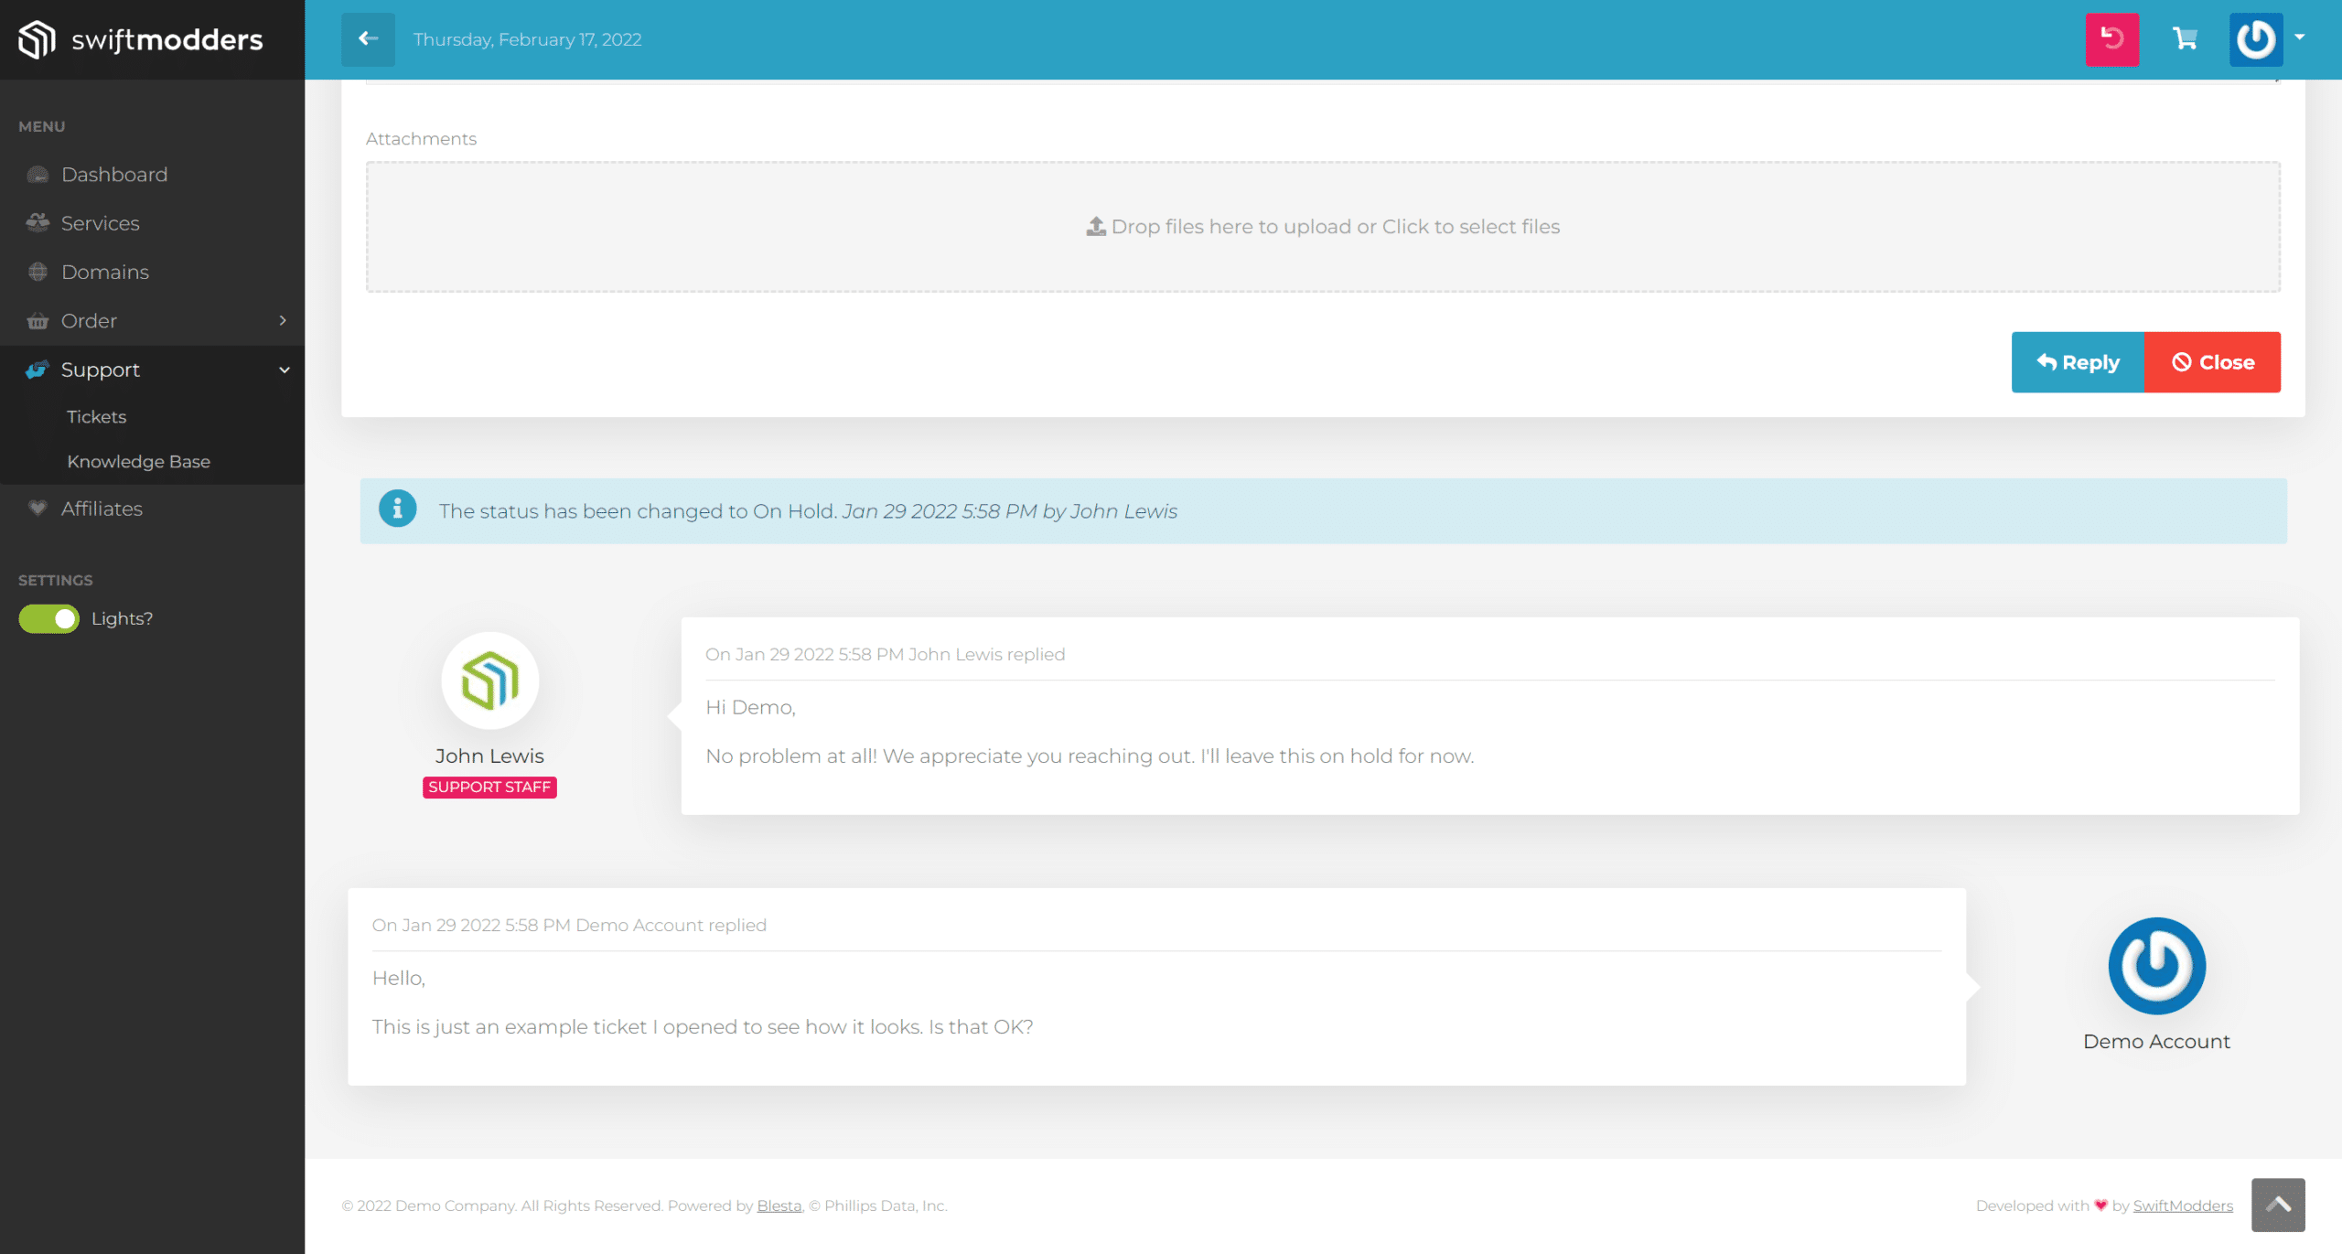The height and width of the screenshot is (1254, 2342).
Task: Click the back arrow button in header
Action: point(368,39)
